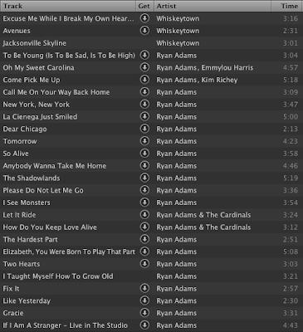Select I Taught Myself How To Grow Old
The height and width of the screenshot is (332, 303).
(x=151, y=276)
